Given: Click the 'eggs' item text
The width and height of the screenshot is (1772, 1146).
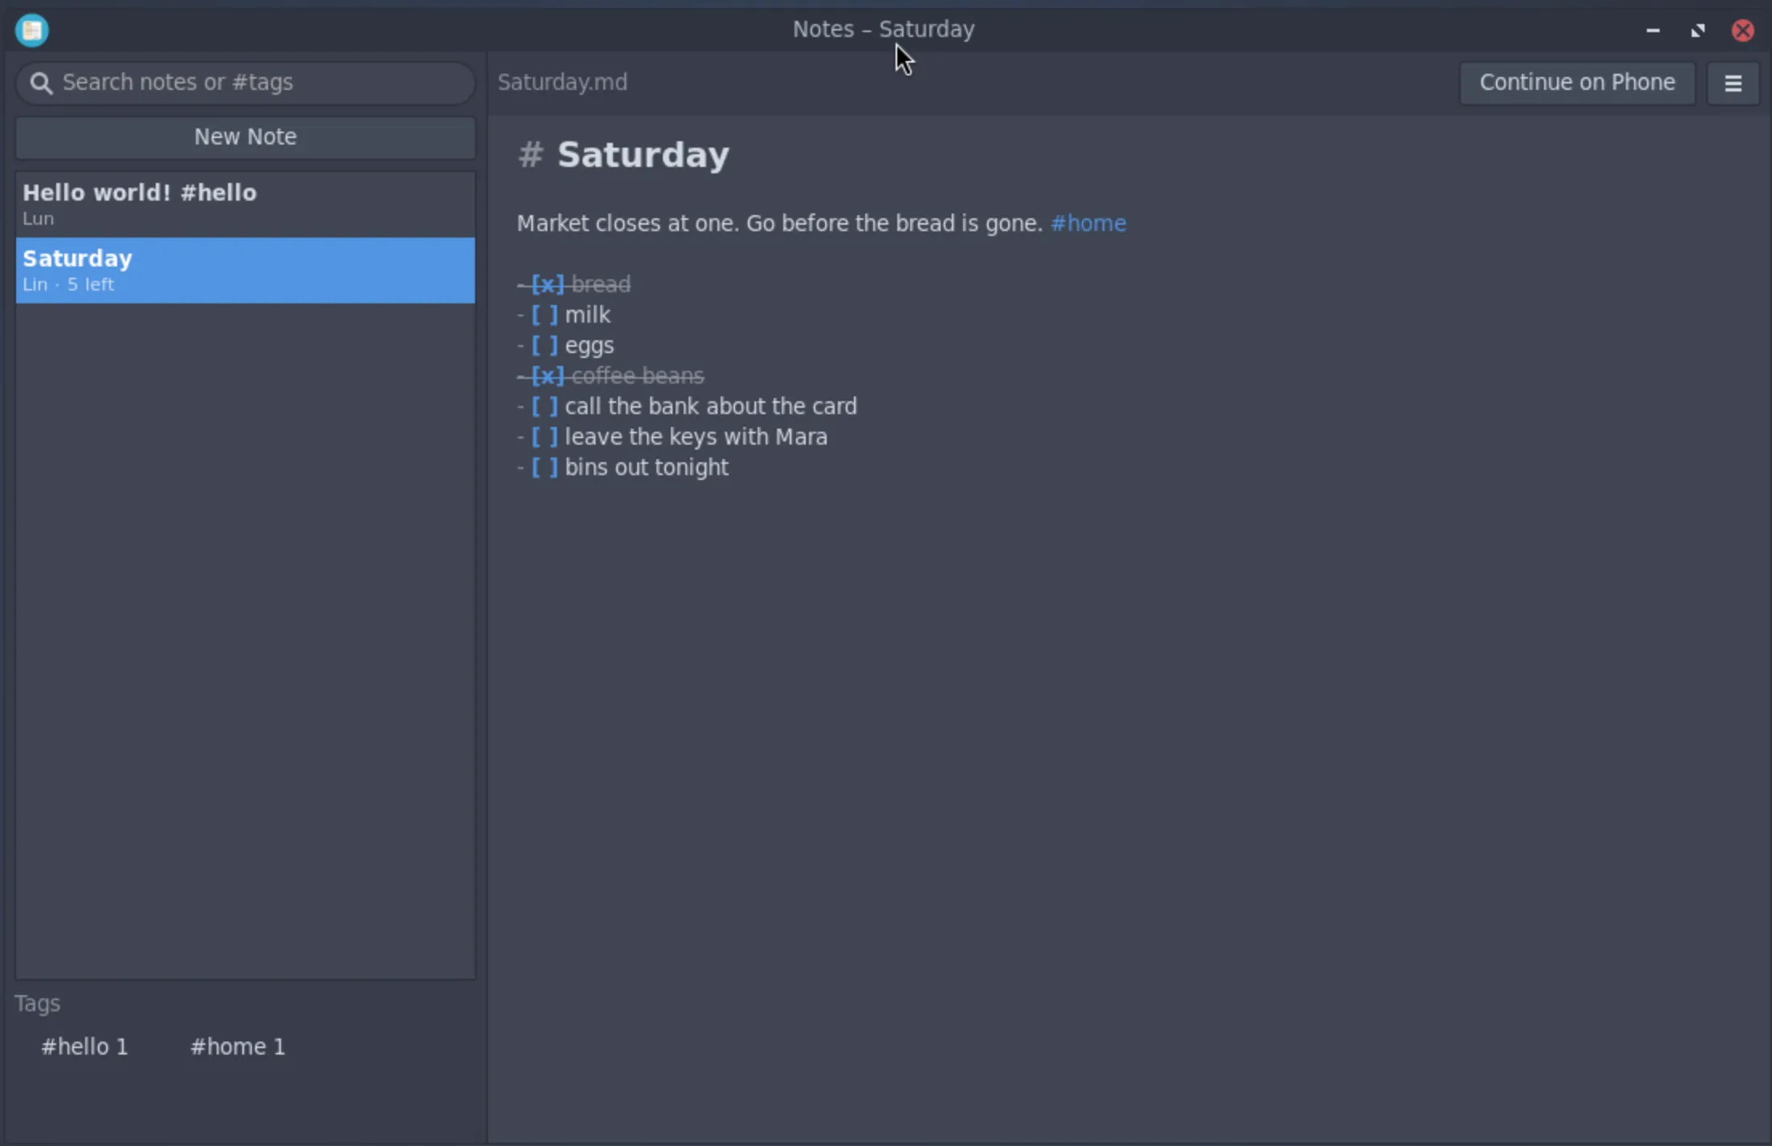Looking at the screenshot, I should (x=590, y=346).
